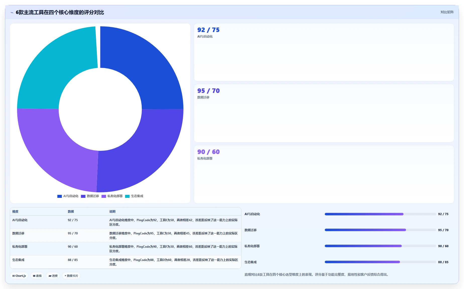The width and height of the screenshot is (464, 289).
Task: Click the Chart.js tag chip
Action: pos(19,276)
